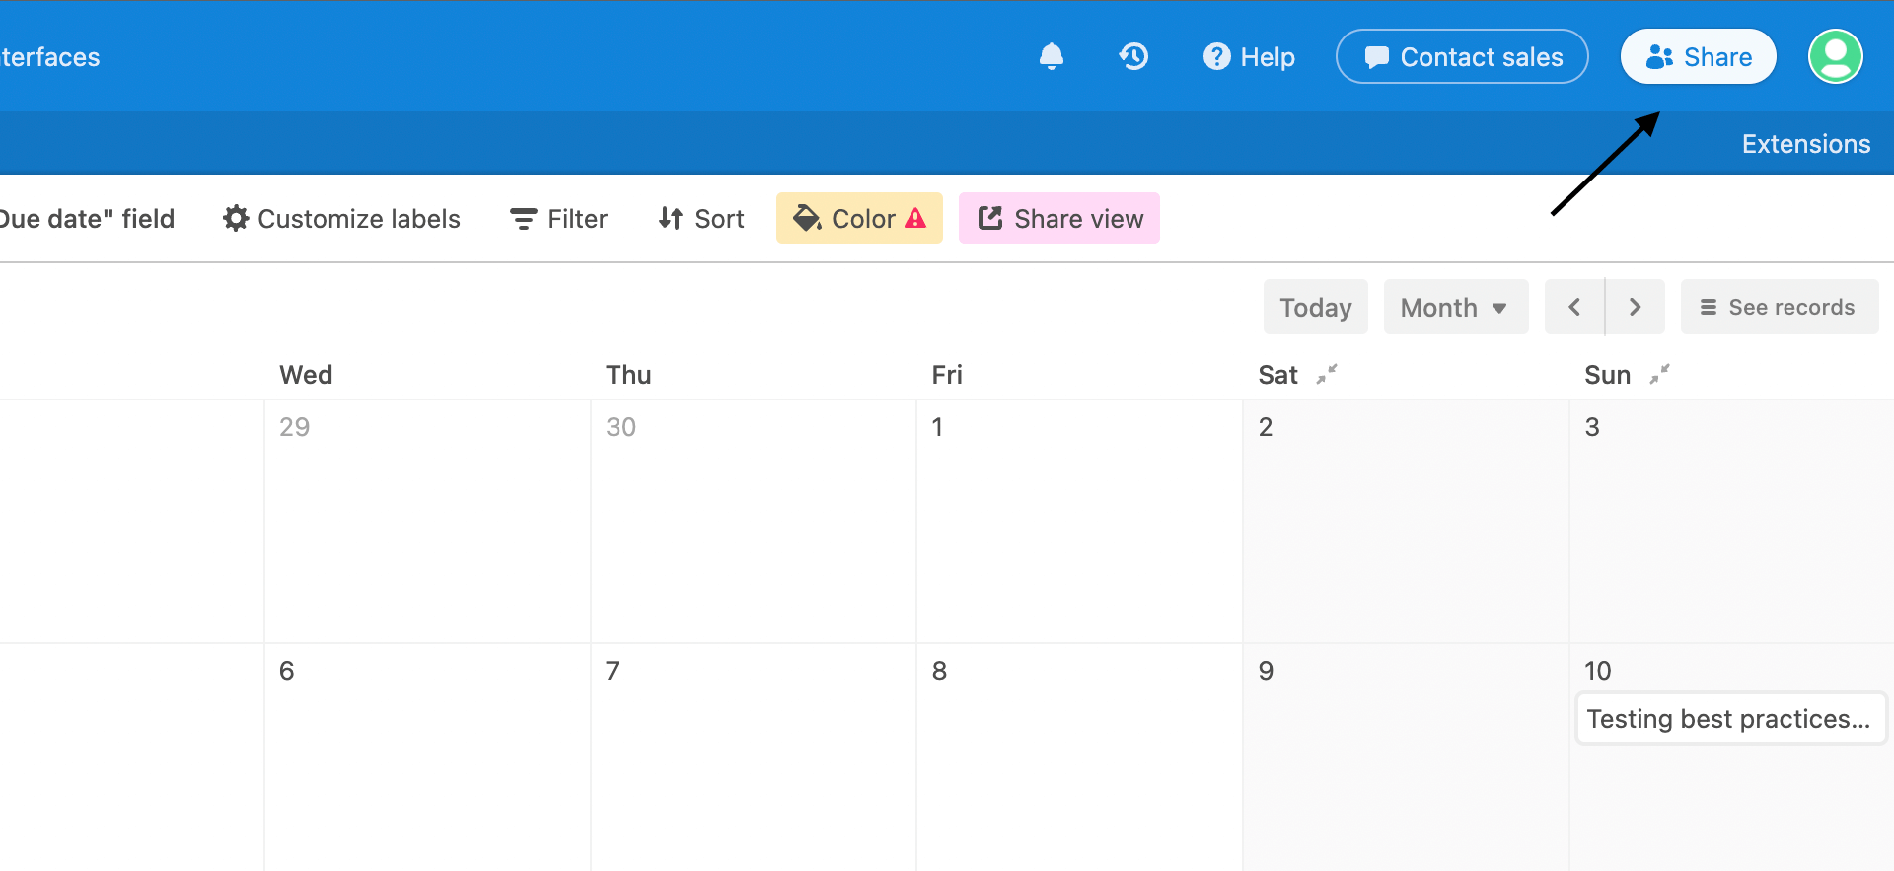
Task: Collapse the Sat weekend column
Action: (1327, 374)
